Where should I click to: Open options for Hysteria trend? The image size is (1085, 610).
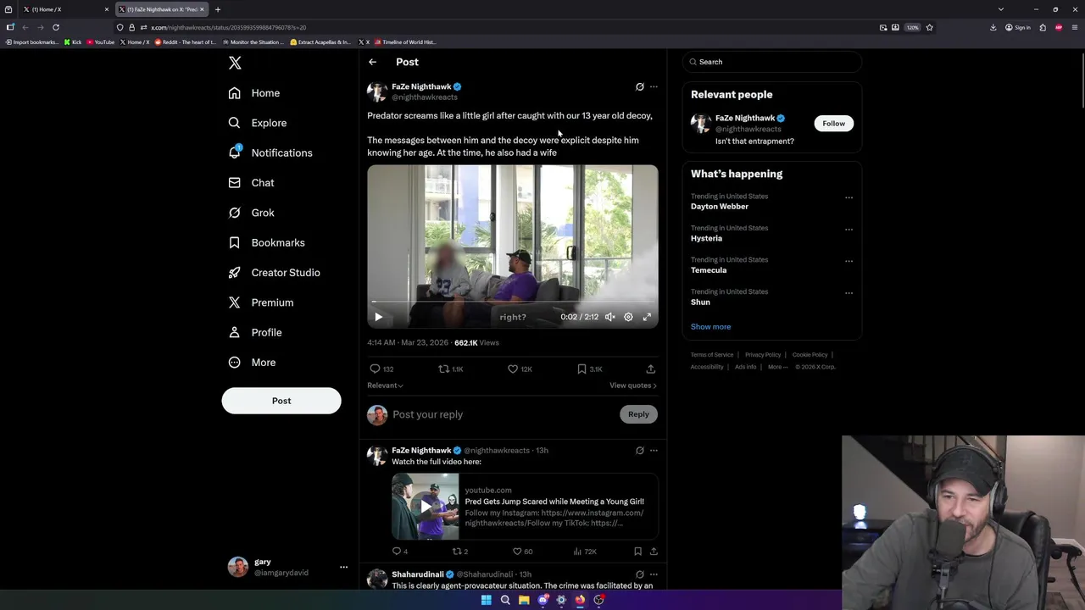[x=849, y=229]
